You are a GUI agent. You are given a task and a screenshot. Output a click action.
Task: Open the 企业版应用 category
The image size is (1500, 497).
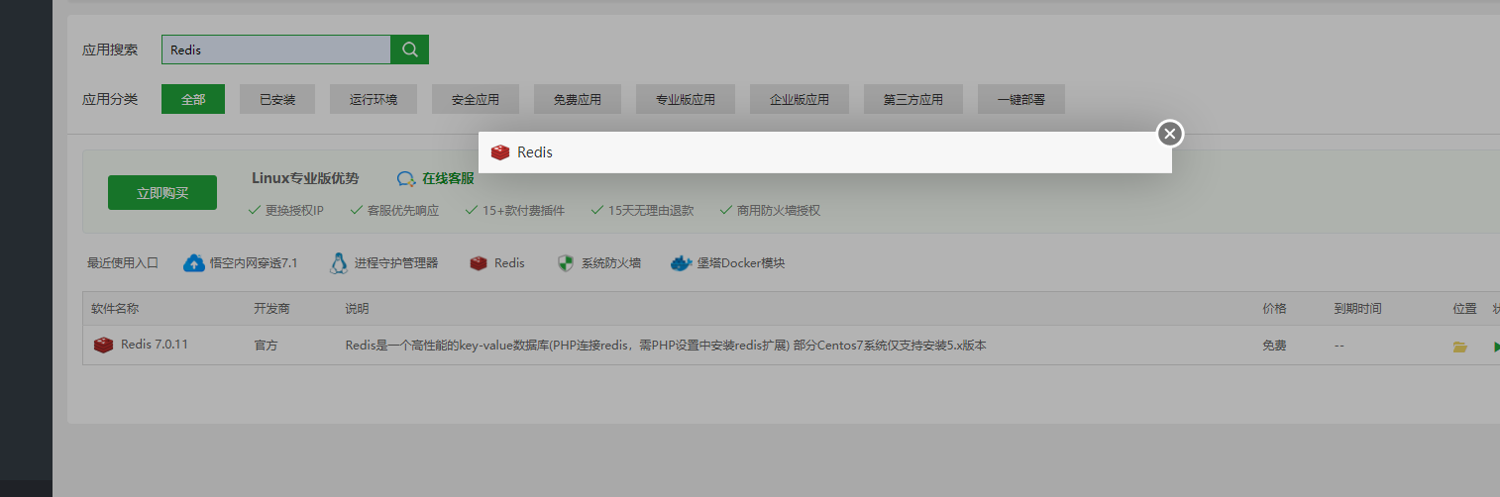click(x=800, y=99)
